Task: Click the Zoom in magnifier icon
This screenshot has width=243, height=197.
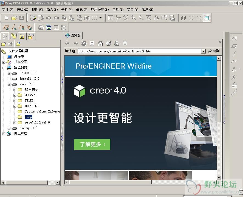Action: [134, 18]
